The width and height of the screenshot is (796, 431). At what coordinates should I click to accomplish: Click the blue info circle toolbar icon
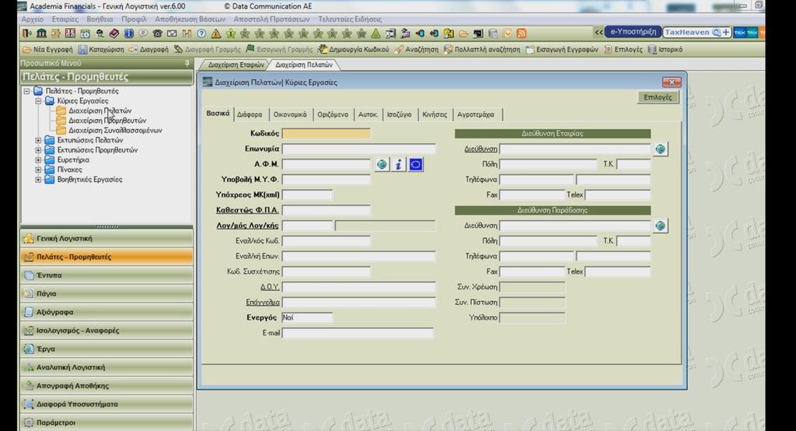pyautogui.click(x=129, y=33)
